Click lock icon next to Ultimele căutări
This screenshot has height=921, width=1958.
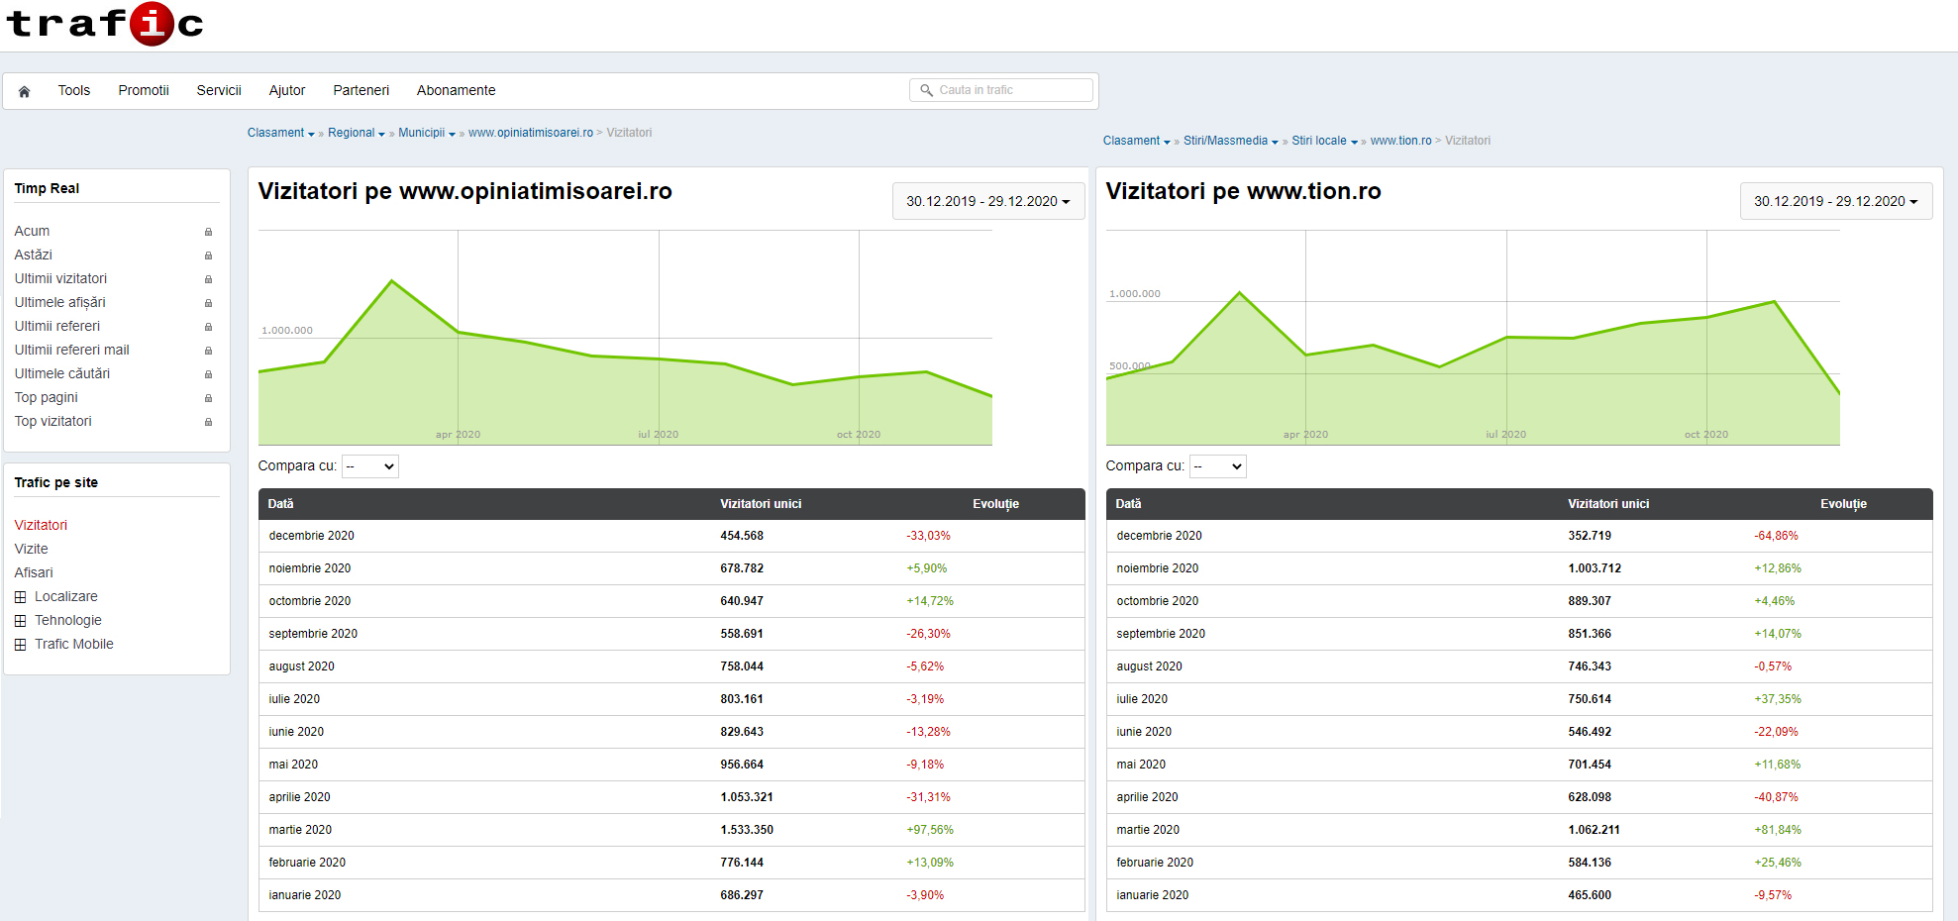tap(208, 374)
